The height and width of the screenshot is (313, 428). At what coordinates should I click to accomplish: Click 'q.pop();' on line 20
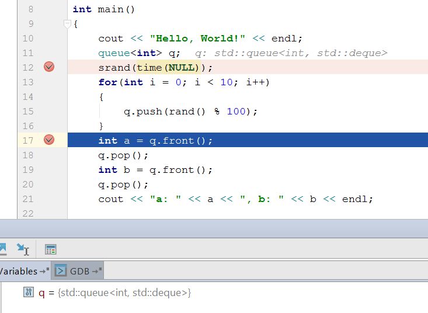coord(123,185)
